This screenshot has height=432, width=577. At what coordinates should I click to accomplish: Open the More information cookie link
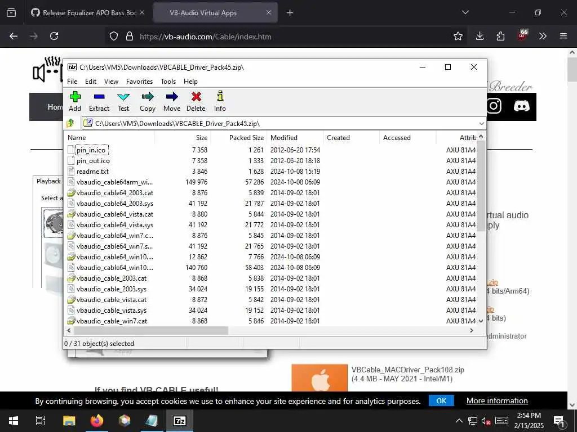coord(497,400)
